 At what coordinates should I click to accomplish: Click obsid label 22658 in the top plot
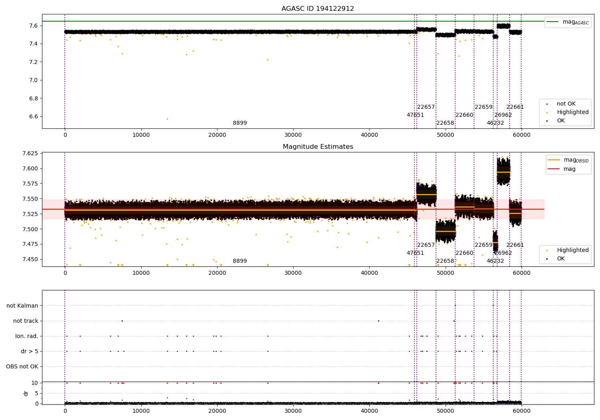(x=445, y=123)
